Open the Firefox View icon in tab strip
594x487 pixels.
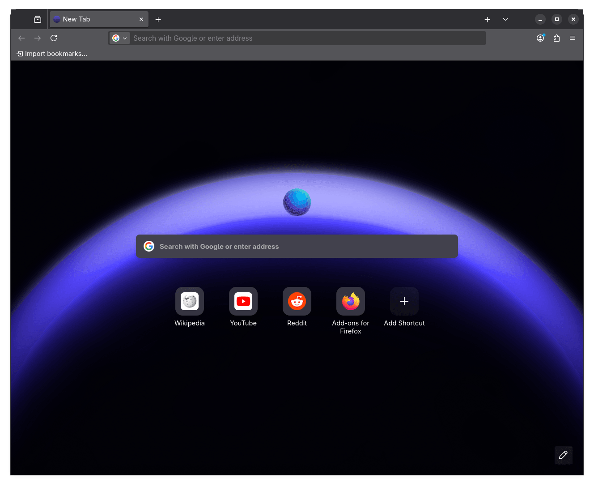pyautogui.click(x=38, y=19)
